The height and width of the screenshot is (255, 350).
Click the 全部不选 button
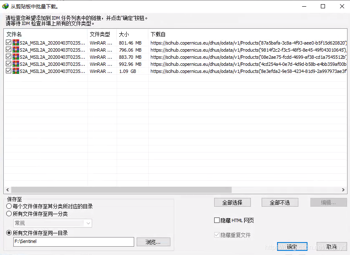280,202
